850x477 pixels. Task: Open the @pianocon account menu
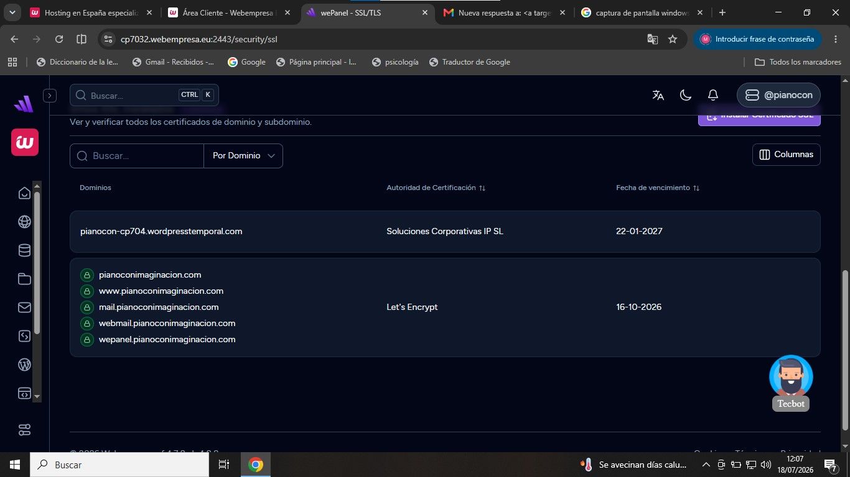778,95
